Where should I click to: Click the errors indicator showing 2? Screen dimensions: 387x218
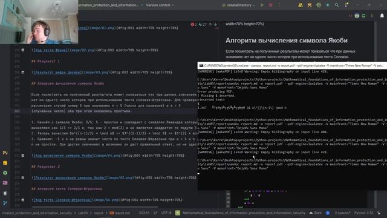pos(193,24)
